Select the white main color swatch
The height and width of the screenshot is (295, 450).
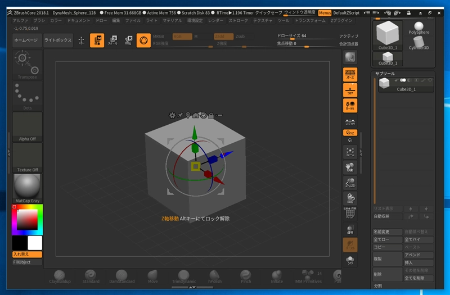(x=35, y=243)
